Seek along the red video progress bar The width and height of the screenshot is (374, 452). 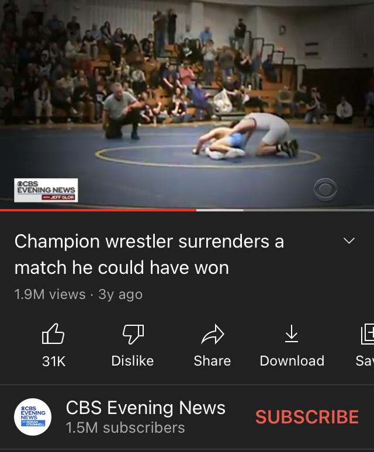(98, 210)
